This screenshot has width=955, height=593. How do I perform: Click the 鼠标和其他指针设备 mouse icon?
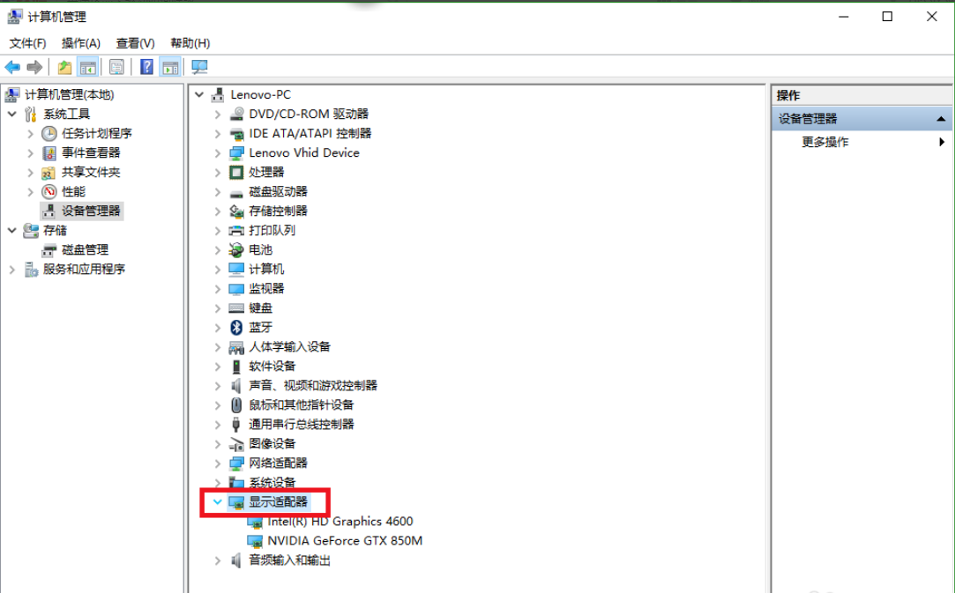click(236, 404)
